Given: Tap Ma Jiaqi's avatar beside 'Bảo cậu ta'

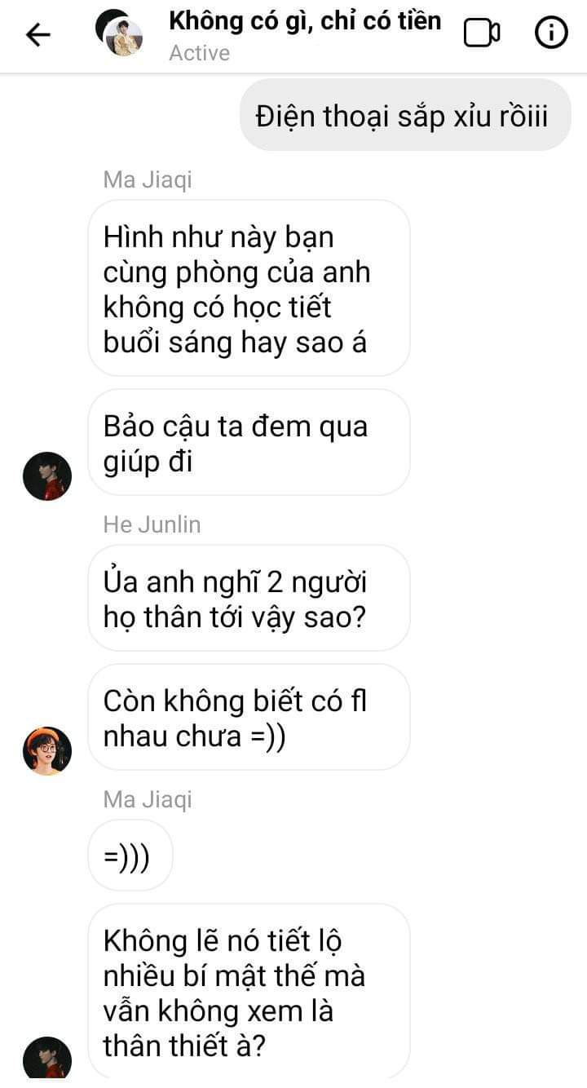Looking at the screenshot, I should (47, 476).
